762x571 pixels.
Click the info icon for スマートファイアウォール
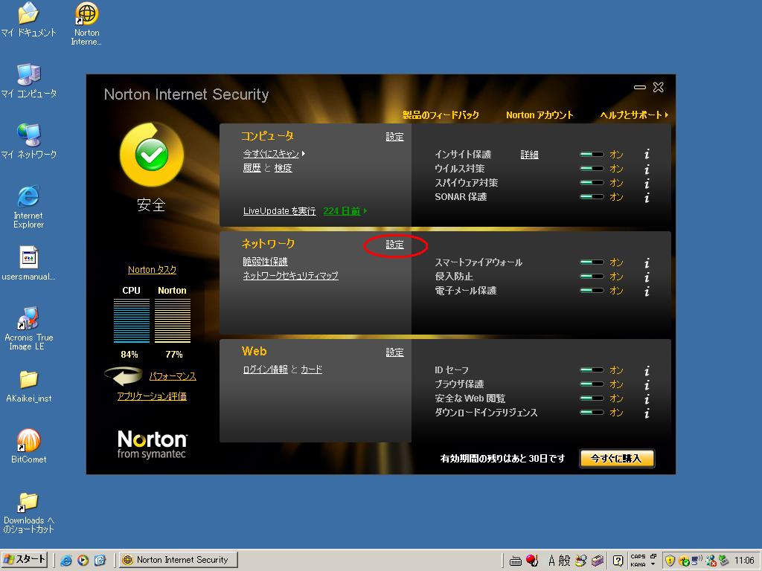click(x=647, y=262)
